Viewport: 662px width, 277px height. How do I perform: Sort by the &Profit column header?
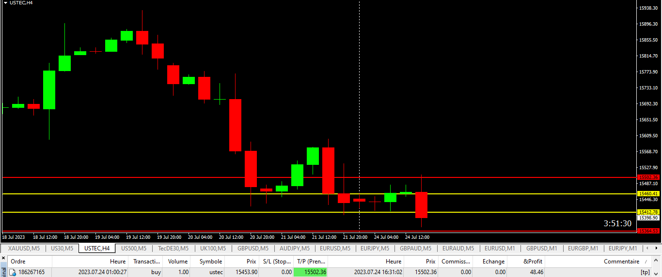526,262
